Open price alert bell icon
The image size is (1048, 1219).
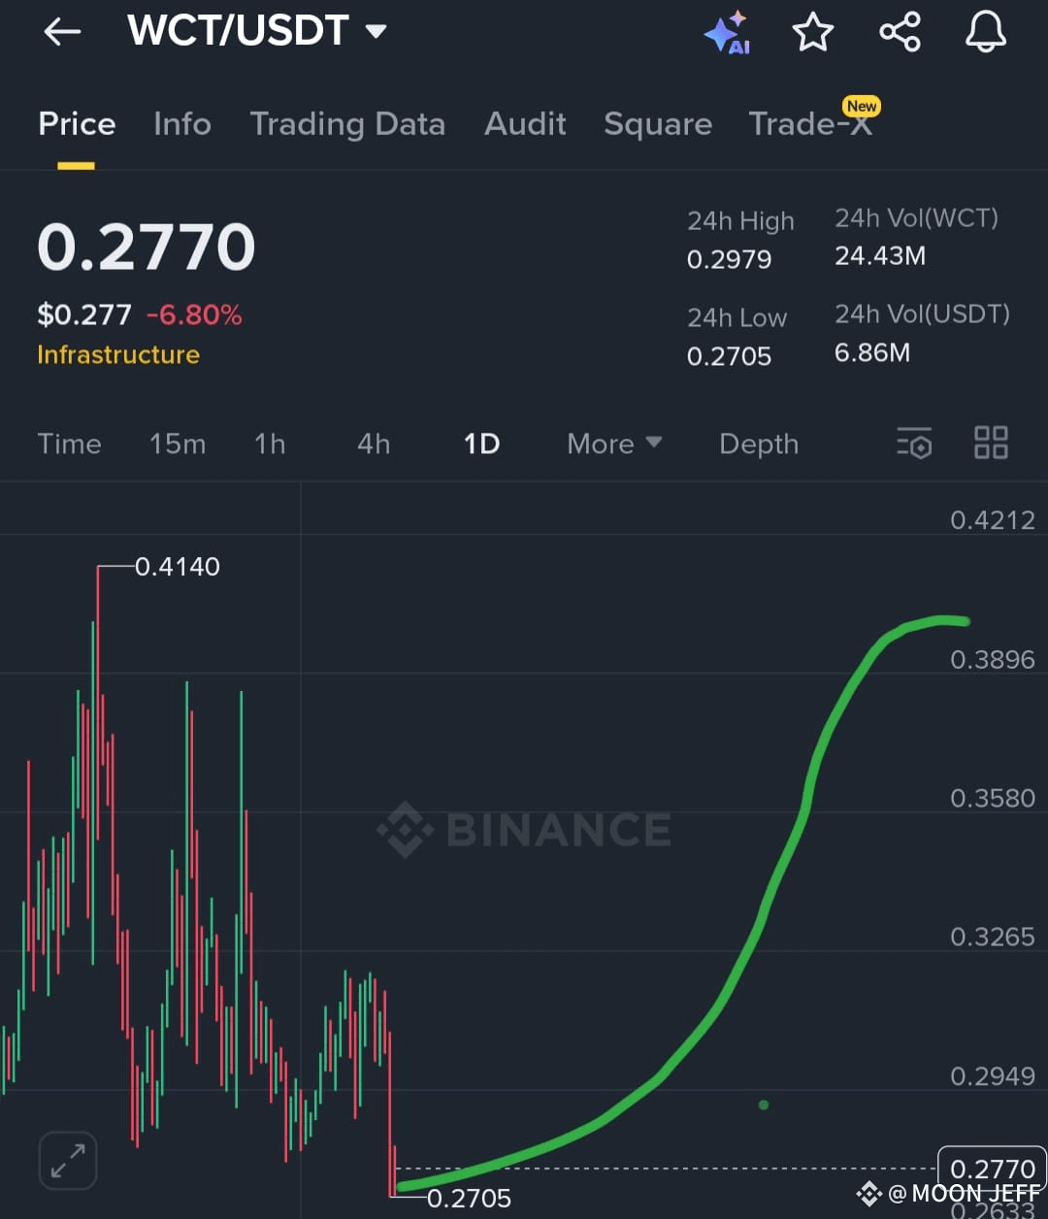click(x=985, y=32)
